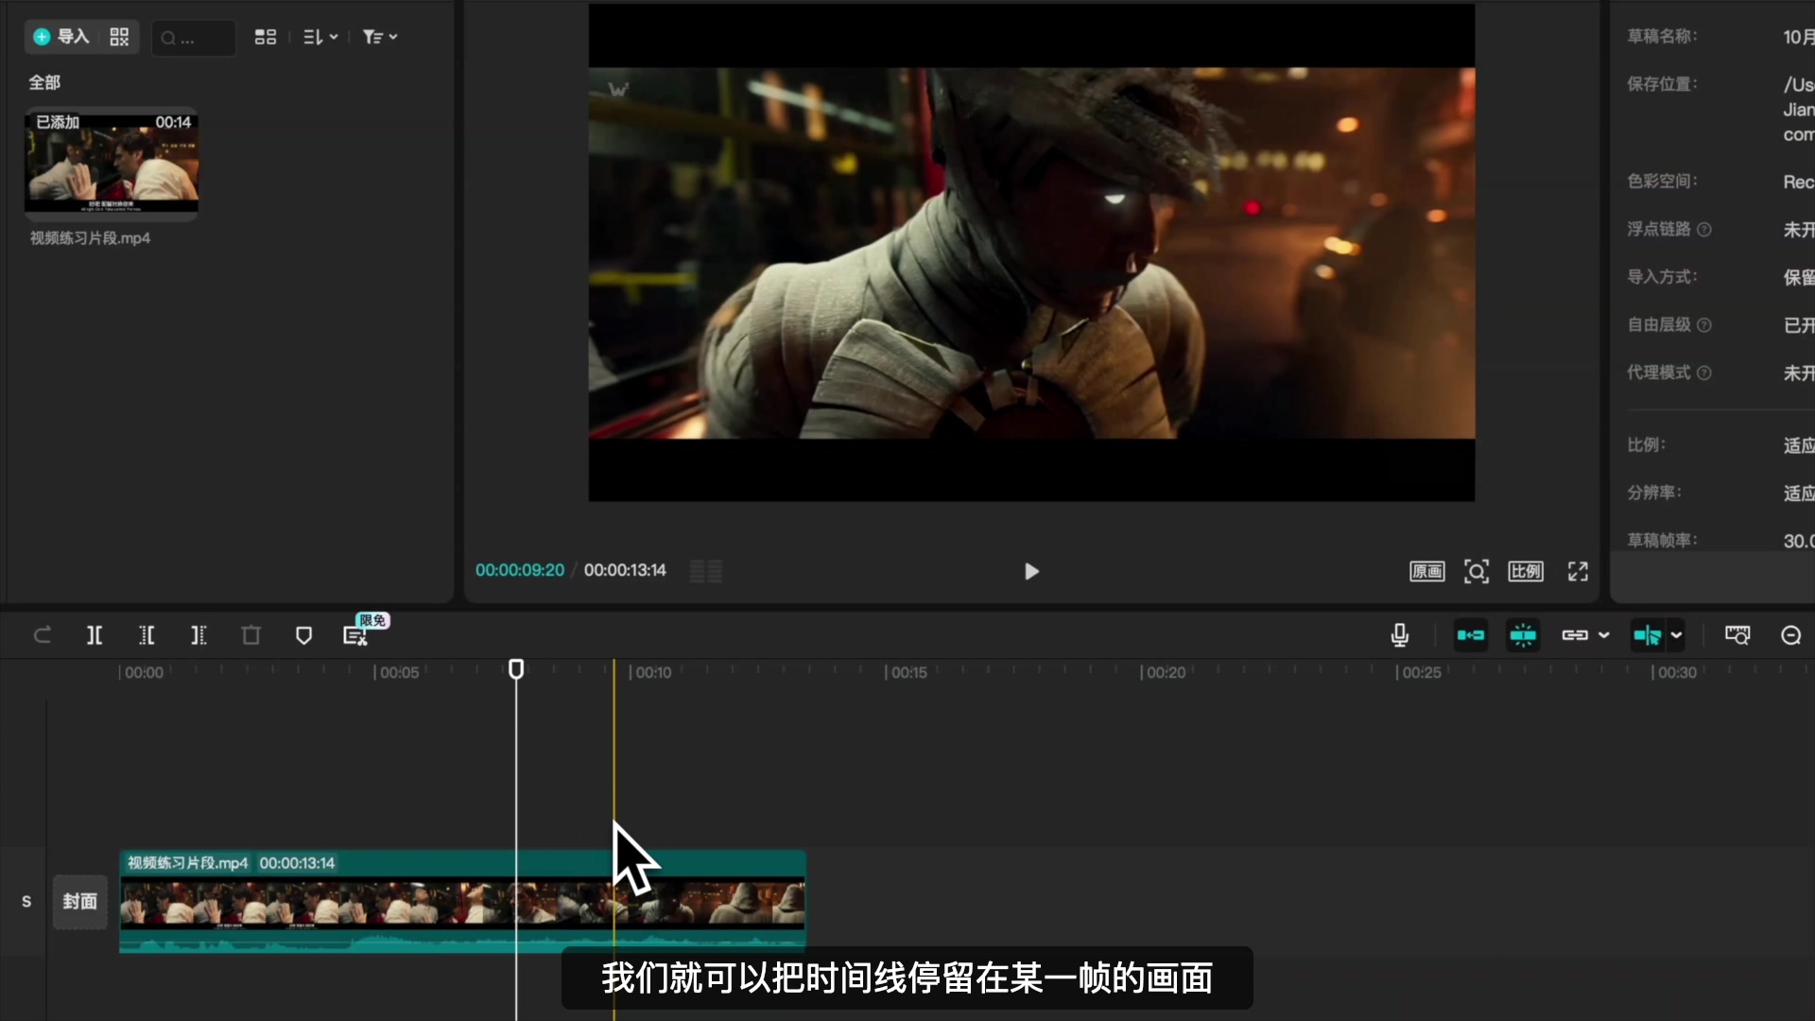This screenshot has width=1815, height=1021.
Task: Open the preview grid lines icon
Action: 706,571
